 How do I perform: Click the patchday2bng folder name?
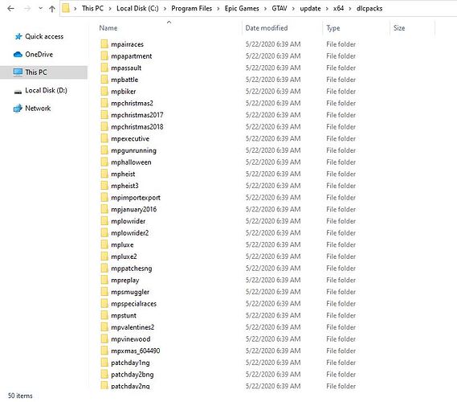coord(133,375)
